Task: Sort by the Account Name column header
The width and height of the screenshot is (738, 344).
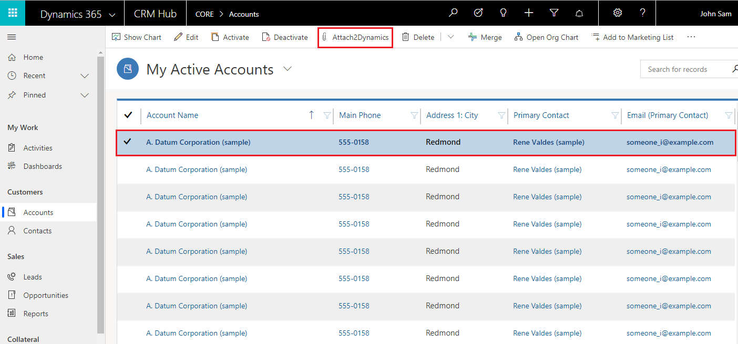Action: click(x=172, y=115)
